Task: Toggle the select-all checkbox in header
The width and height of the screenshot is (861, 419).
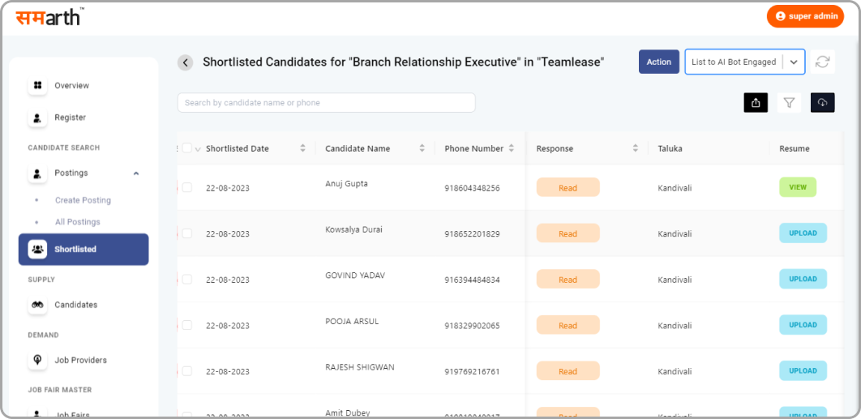Action: click(x=187, y=148)
